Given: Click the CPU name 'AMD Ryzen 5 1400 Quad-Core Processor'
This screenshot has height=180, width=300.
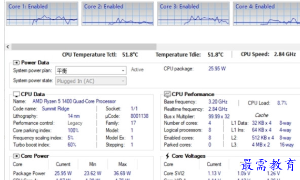Looking at the screenshot, I should [74, 101].
